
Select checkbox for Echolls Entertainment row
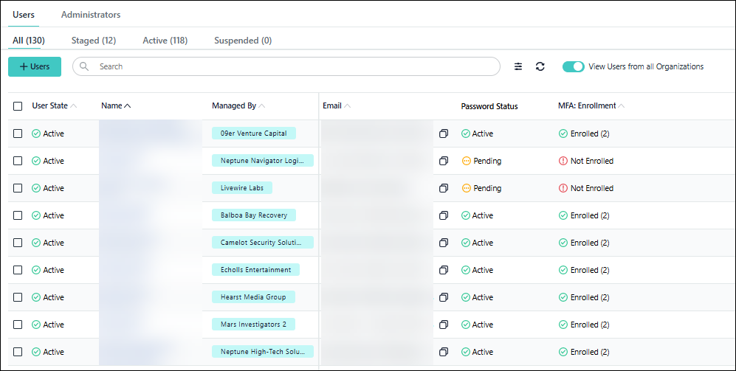(x=18, y=270)
